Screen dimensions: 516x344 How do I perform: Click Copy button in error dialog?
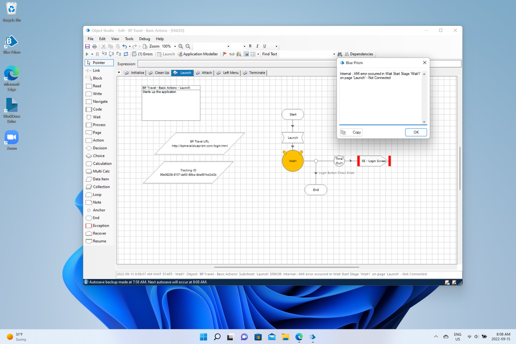click(x=352, y=132)
